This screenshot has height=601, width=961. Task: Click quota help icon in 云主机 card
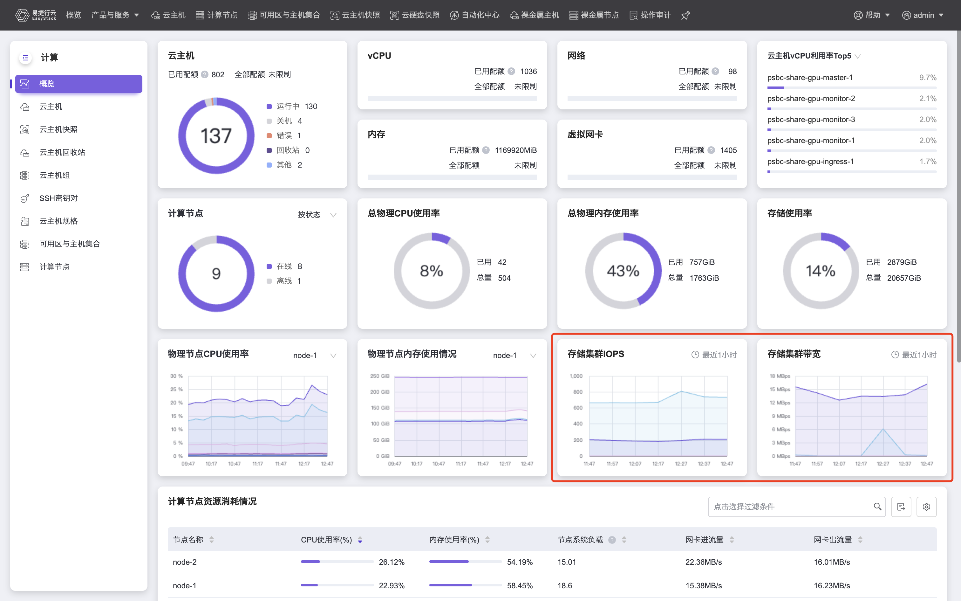click(x=205, y=75)
